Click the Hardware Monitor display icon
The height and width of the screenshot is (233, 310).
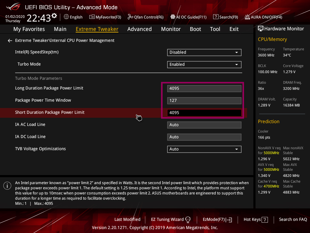[261, 29]
